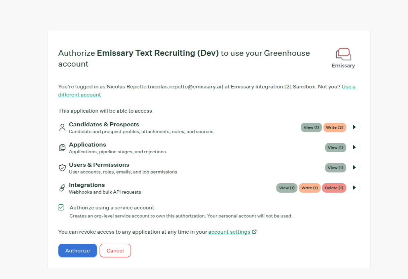The image size is (408, 279).
Task: Click the Integrations chain-link icon
Action: pyautogui.click(x=62, y=188)
